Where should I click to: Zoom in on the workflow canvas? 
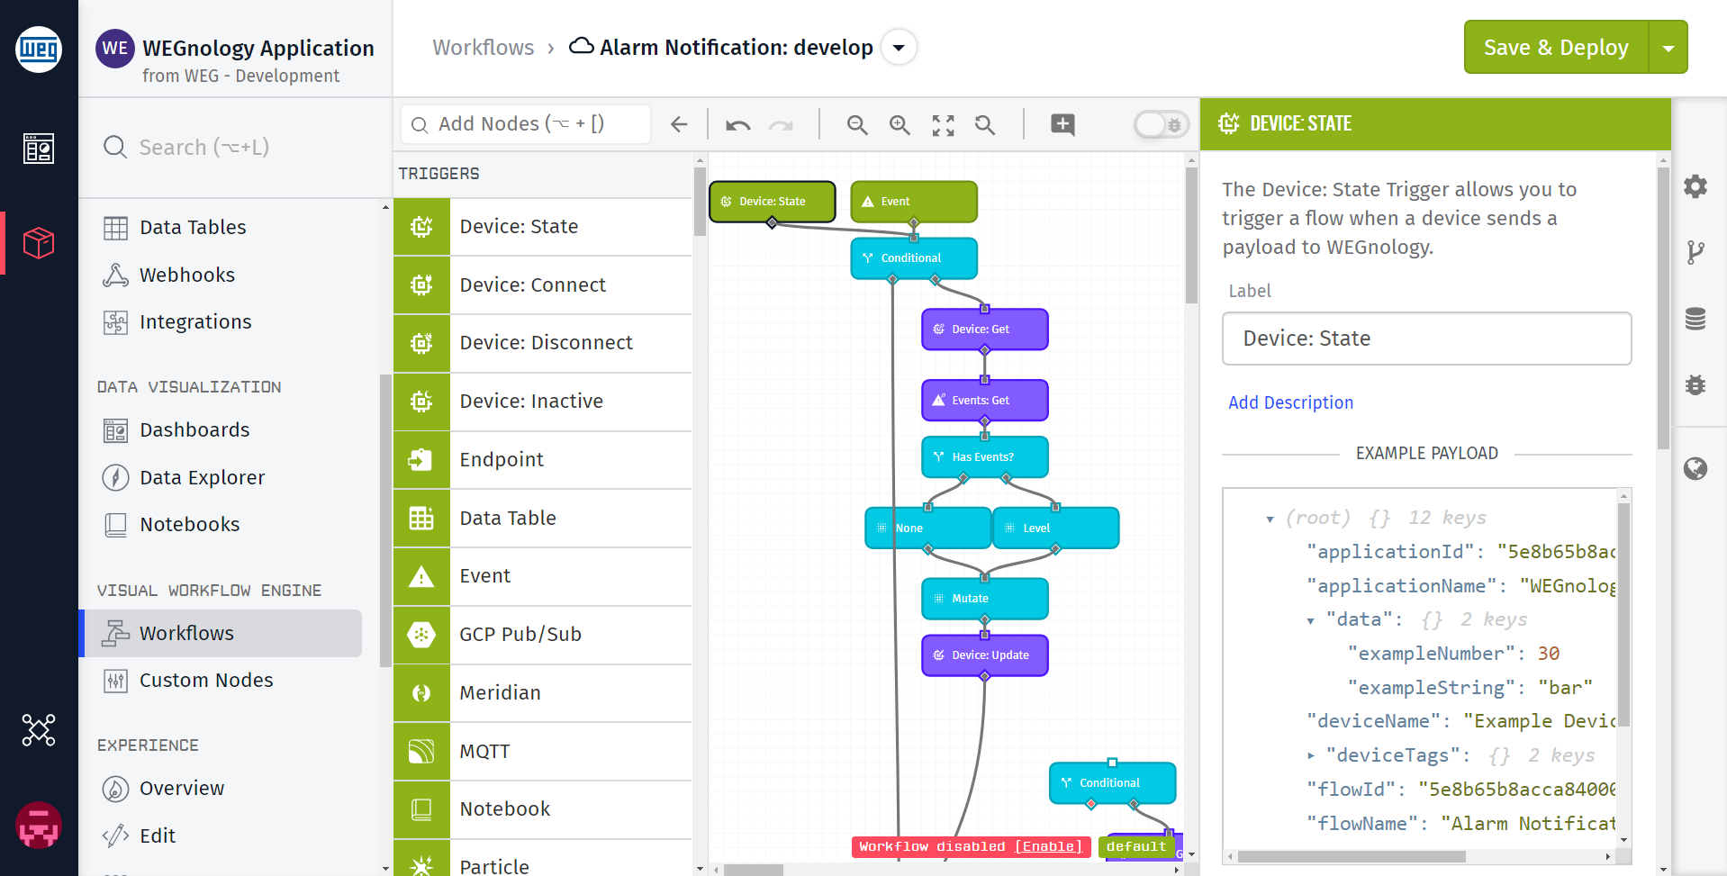click(x=900, y=125)
